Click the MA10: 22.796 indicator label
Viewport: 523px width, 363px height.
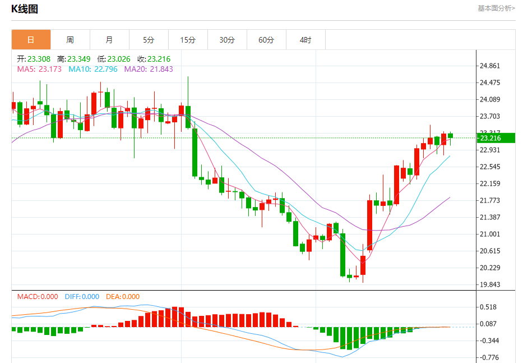coord(93,69)
